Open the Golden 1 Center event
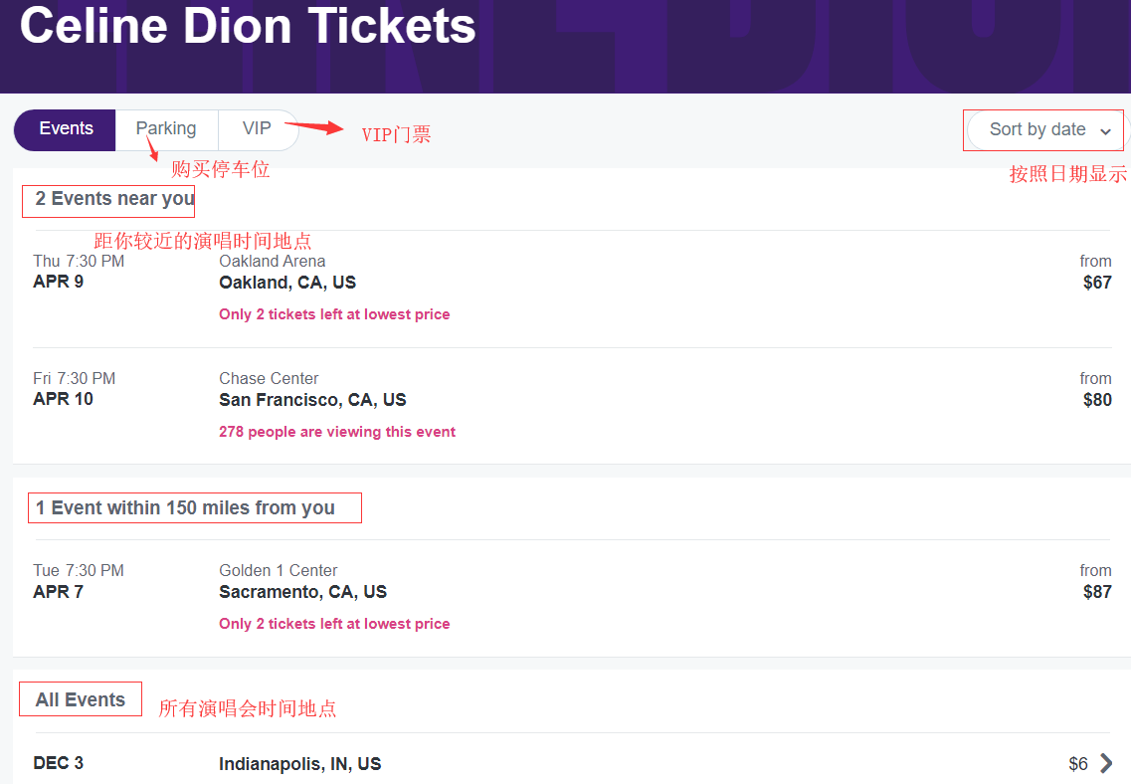The height and width of the screenshot is (784, 1131). [x=278, y=571]
